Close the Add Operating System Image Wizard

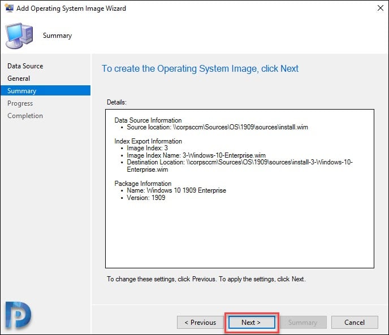point(380,8)
